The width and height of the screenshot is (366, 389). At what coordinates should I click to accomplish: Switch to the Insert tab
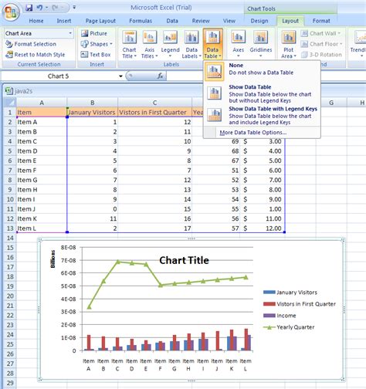(x=64, y=21)
